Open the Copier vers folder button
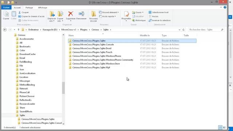The height and width of the screenshot is (131, 233). [x=60, y=16]
